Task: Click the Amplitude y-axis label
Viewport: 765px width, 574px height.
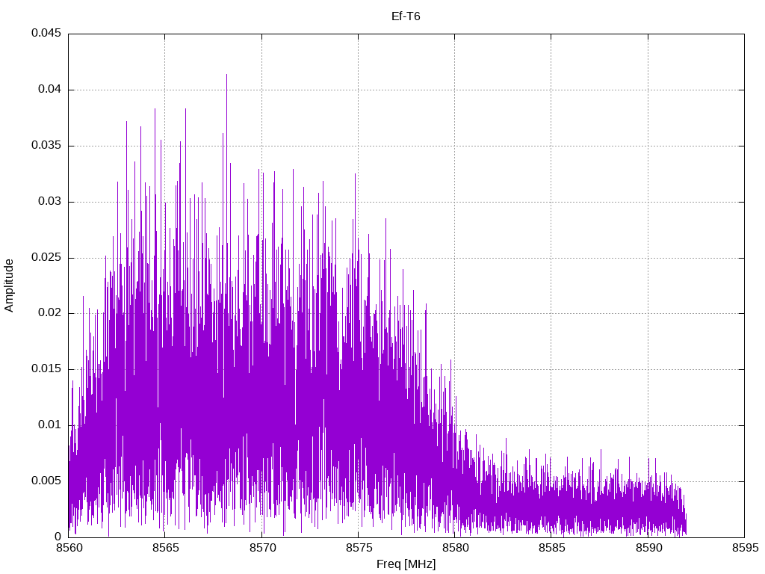Action: (x=9, y=286)
